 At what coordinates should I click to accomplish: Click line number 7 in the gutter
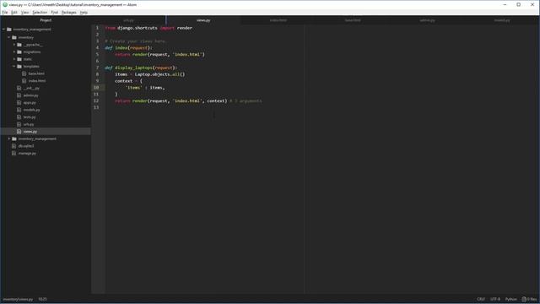(97, 68)
